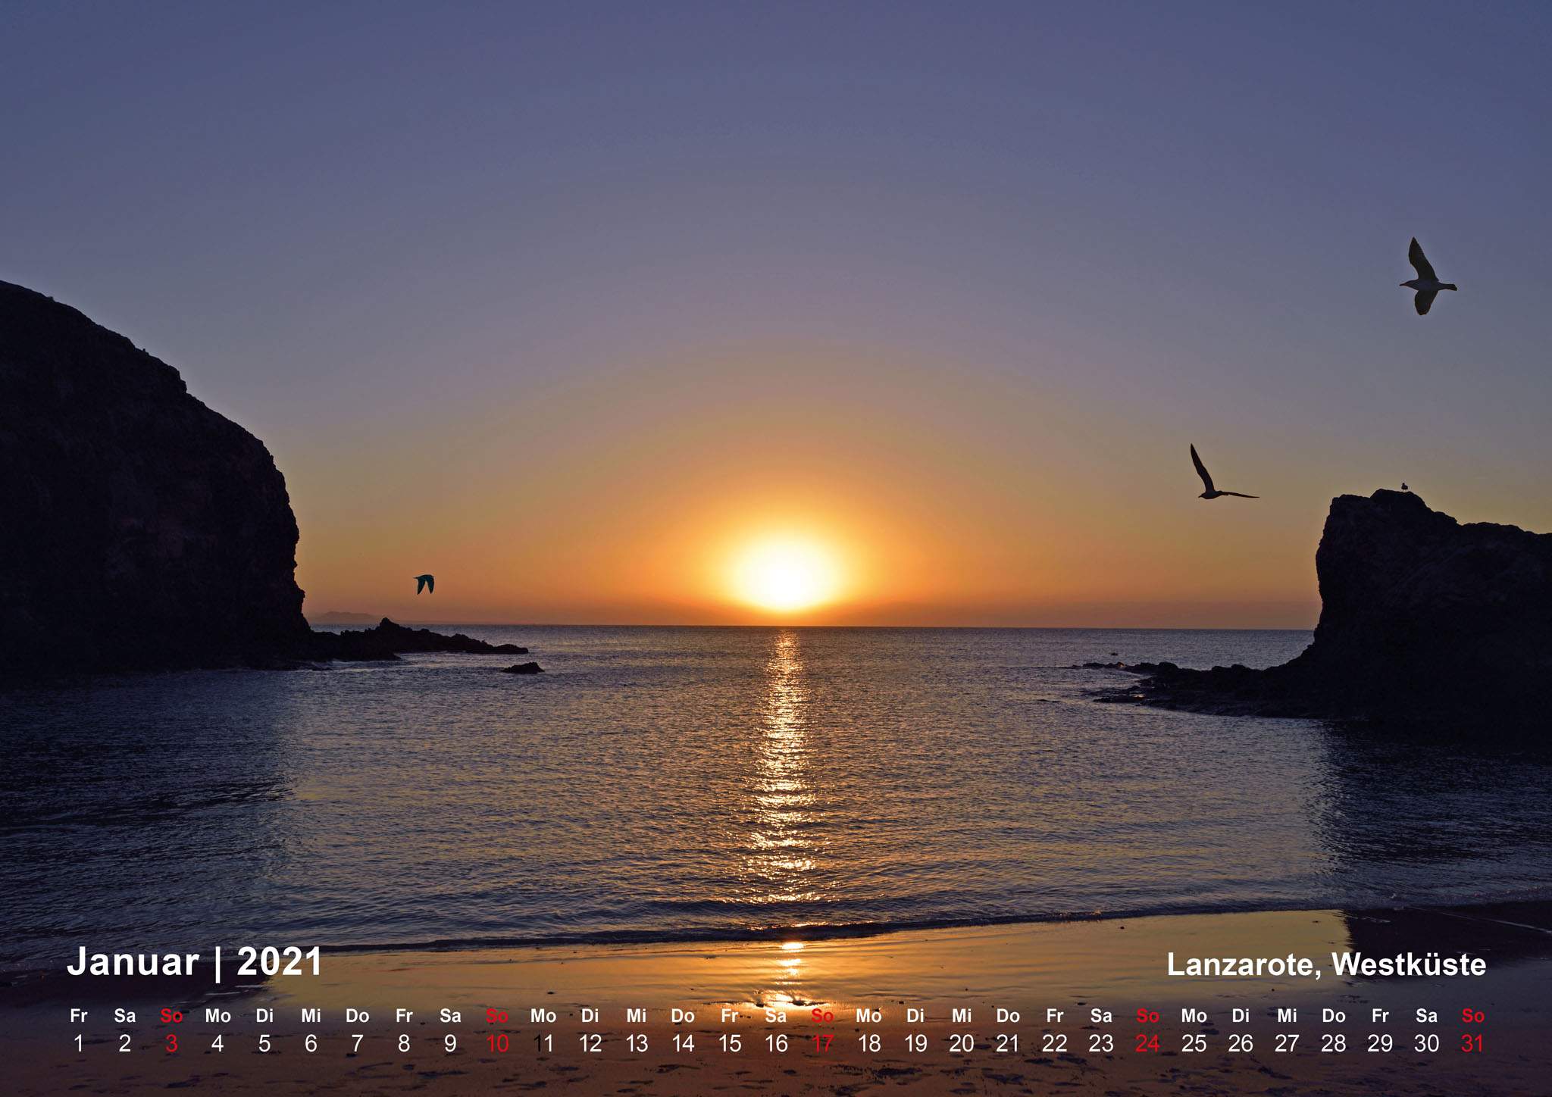This screenshot has height=1097, width=1552.
Task: Select date 9 in the calendar
Action: (450, 1044)
